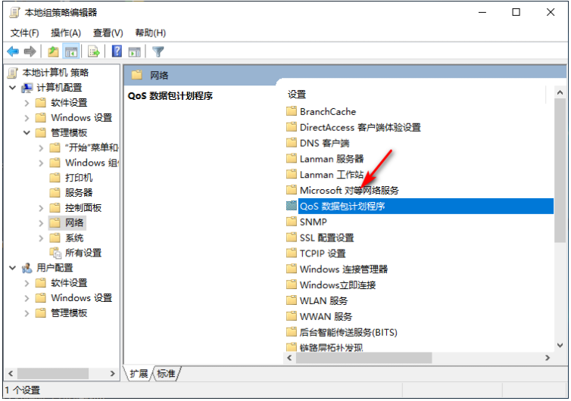Collapse the 管理模板 node under 计算机配置
Image resolution: width=571 pixels, height=401 pixels.
pyautogui.click(x=27, y=133)
